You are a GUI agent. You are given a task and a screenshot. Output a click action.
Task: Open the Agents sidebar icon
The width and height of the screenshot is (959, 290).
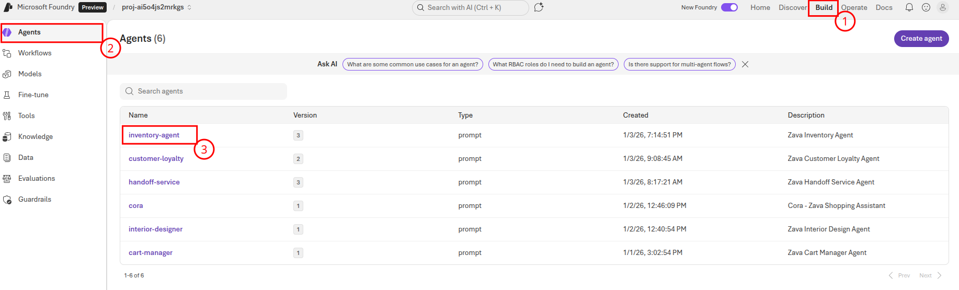(7, 32)
